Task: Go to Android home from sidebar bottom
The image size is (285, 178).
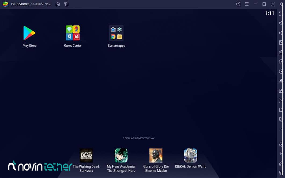Action: coord(281,163)
